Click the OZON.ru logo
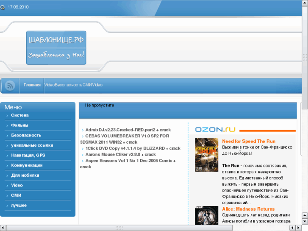This screenshot has width=308, height=231. click(215, 129)
